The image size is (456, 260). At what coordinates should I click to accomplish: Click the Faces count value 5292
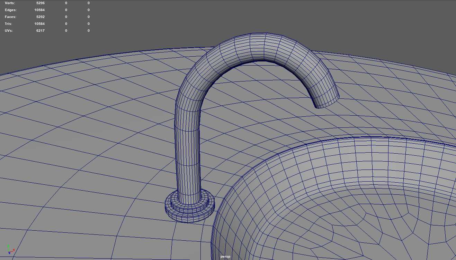(40, 17)
